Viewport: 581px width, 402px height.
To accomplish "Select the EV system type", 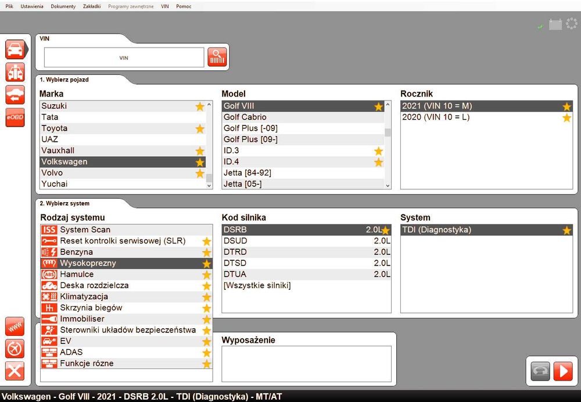I will (x=126, y=341).
